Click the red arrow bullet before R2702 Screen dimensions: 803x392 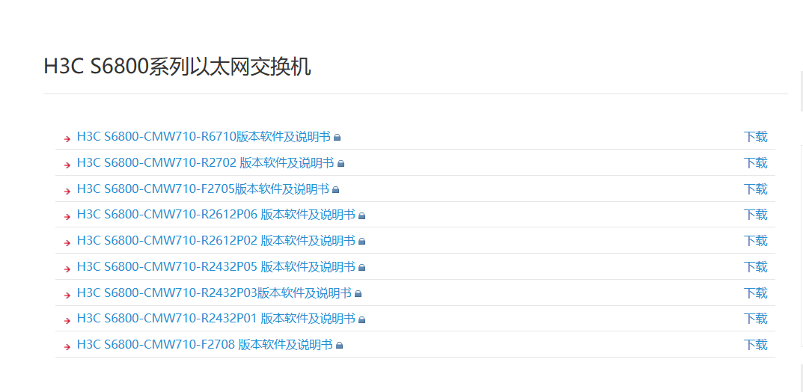pos(67,165)
